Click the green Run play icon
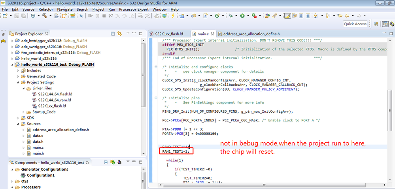The image size is (395, 189). (242, 16)
